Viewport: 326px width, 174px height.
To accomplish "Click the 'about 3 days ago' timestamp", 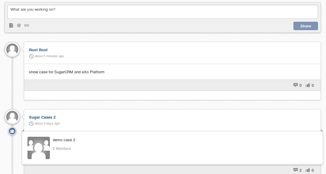I will click(x=47, y=124).
